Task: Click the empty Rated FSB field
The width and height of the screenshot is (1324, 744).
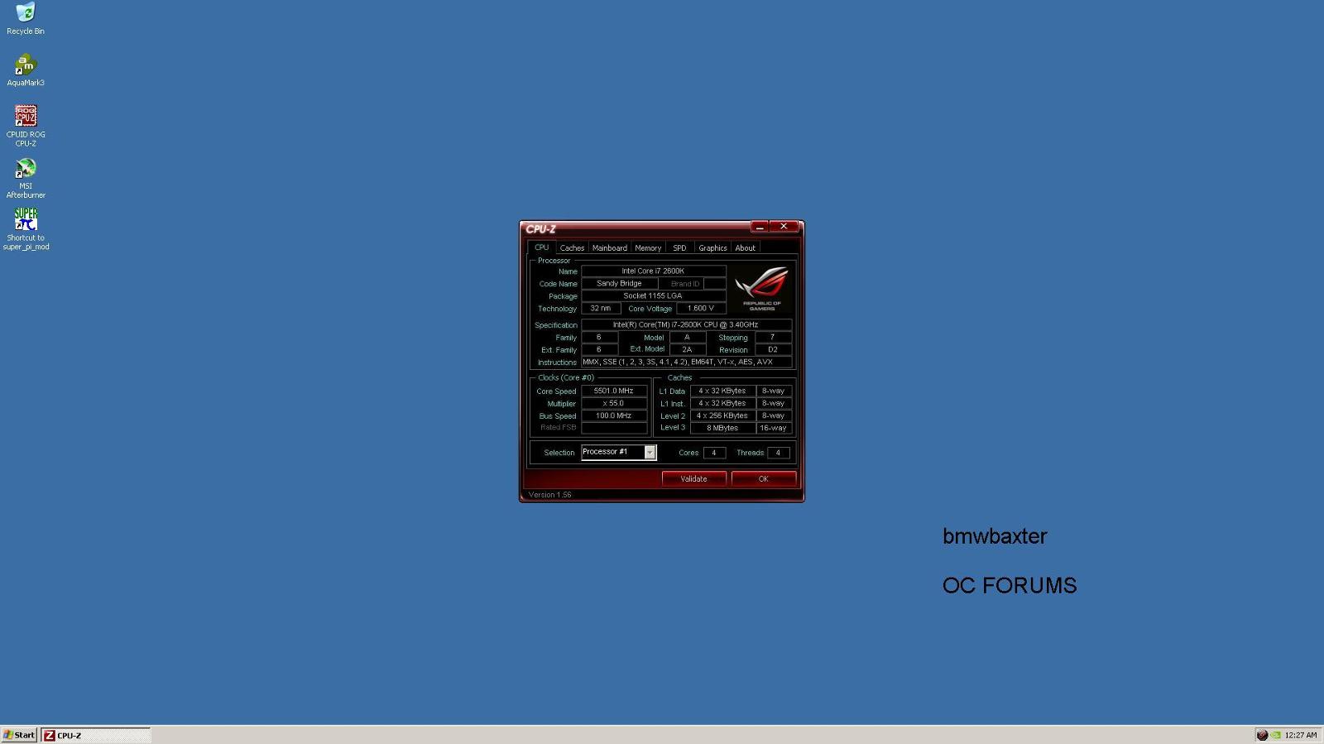Action: click(614, 428)
